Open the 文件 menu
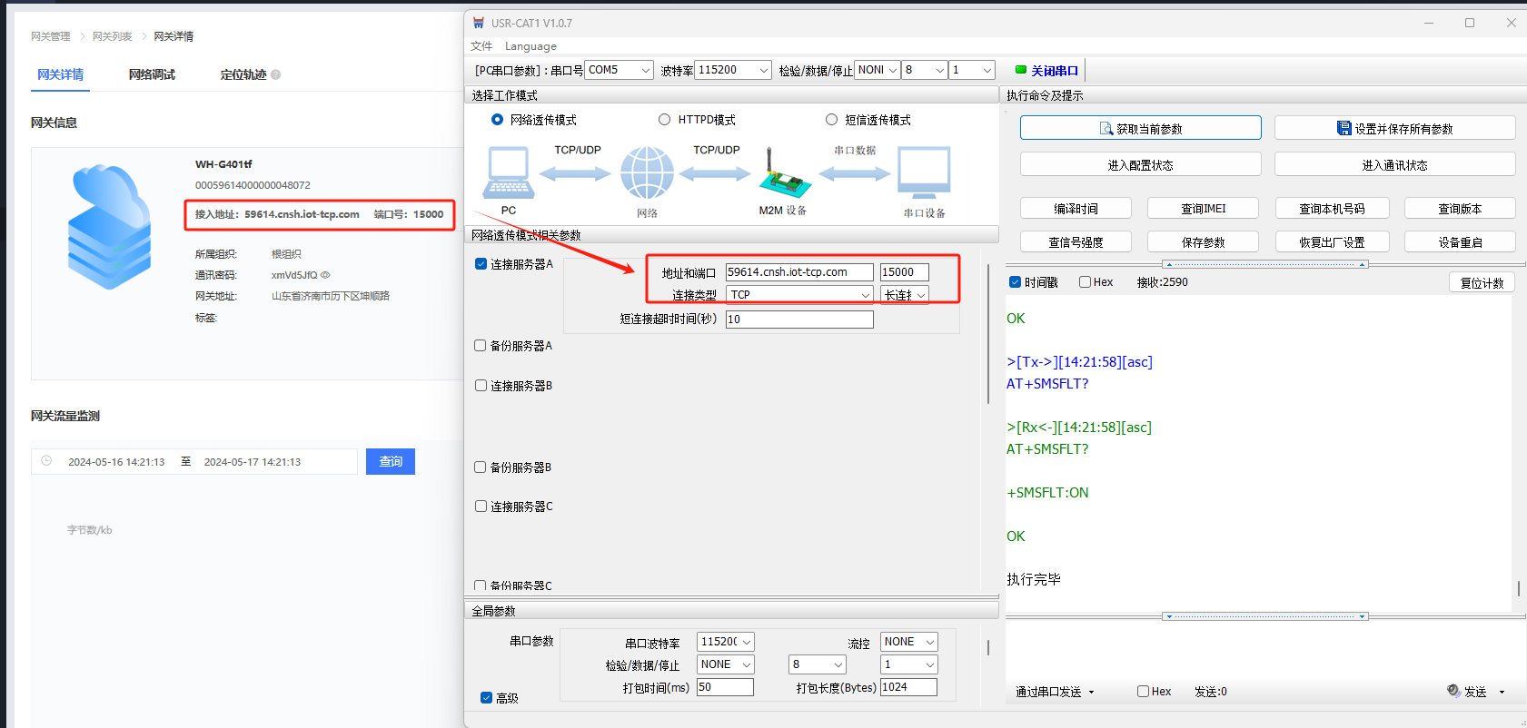 tap(481, 46)
